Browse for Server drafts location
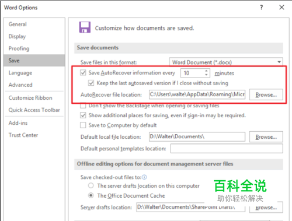The image size is (292, 221). [266, 207]
